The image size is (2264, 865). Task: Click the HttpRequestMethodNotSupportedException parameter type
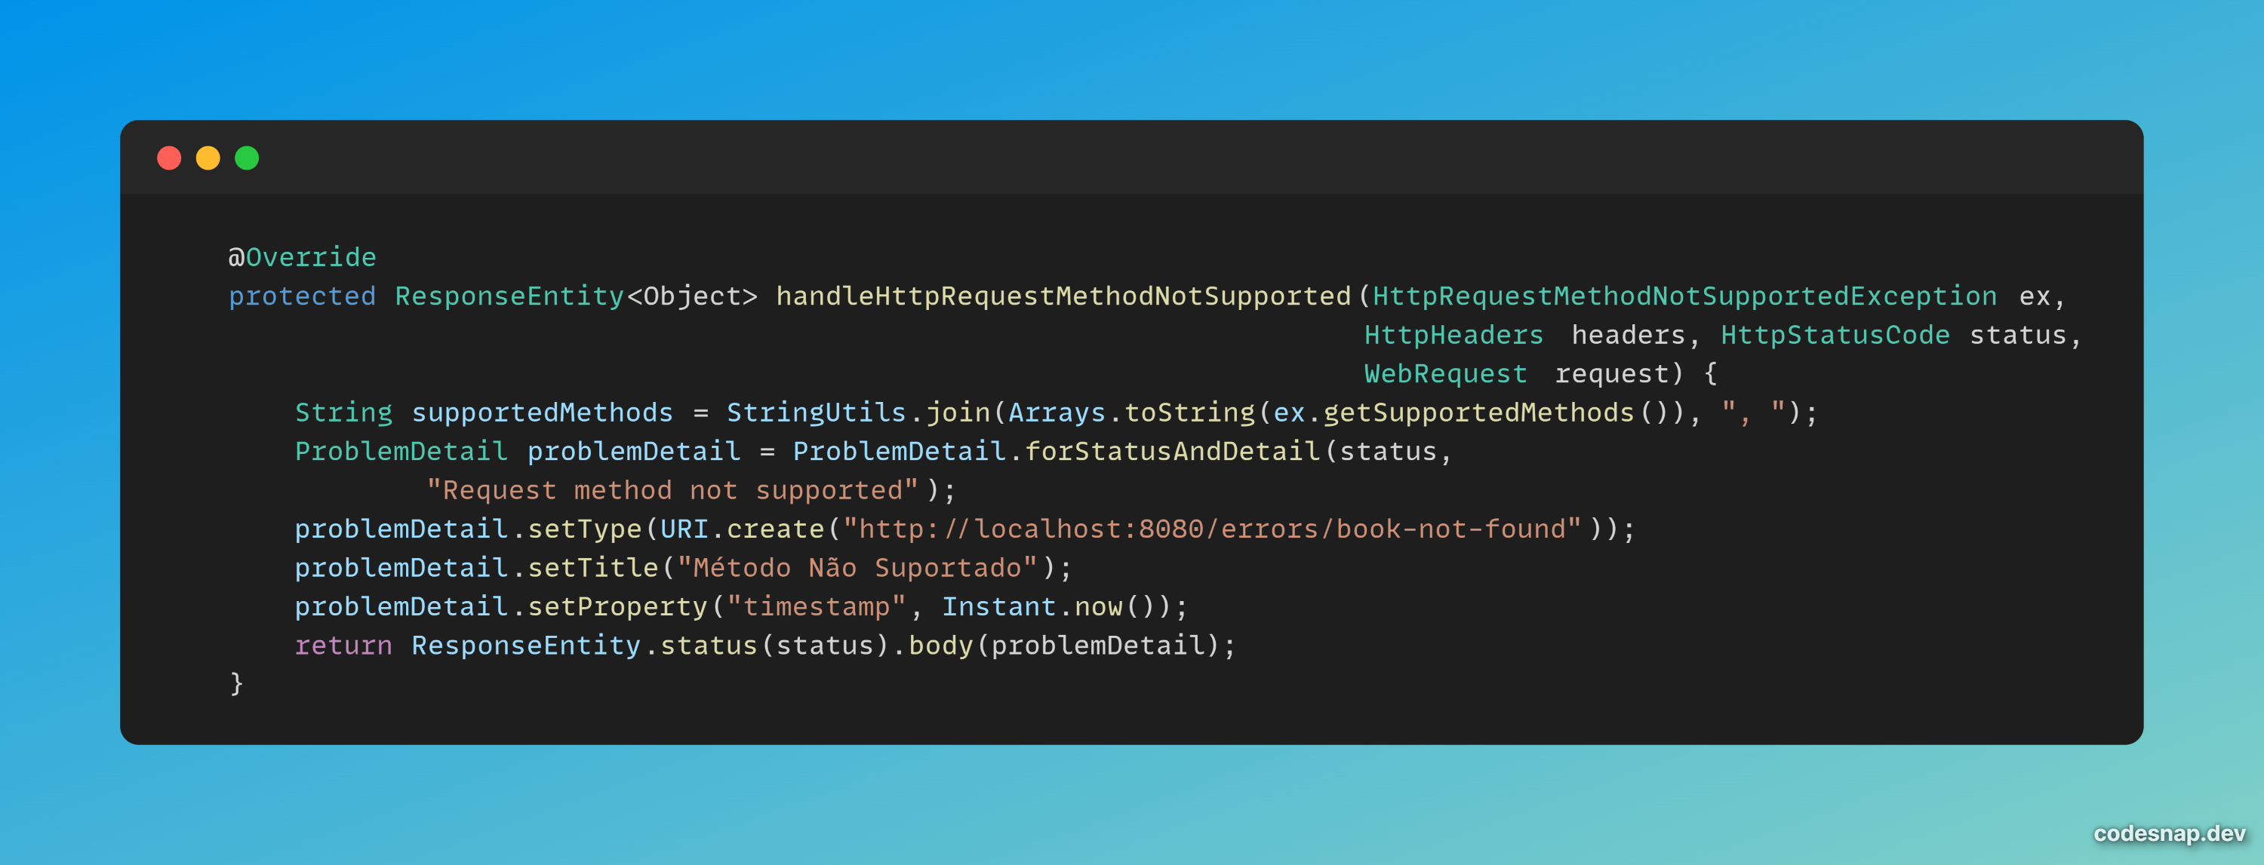1684,296
